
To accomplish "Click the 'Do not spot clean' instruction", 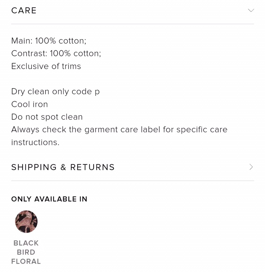I will pyautogui.click(x=47, y=117).
